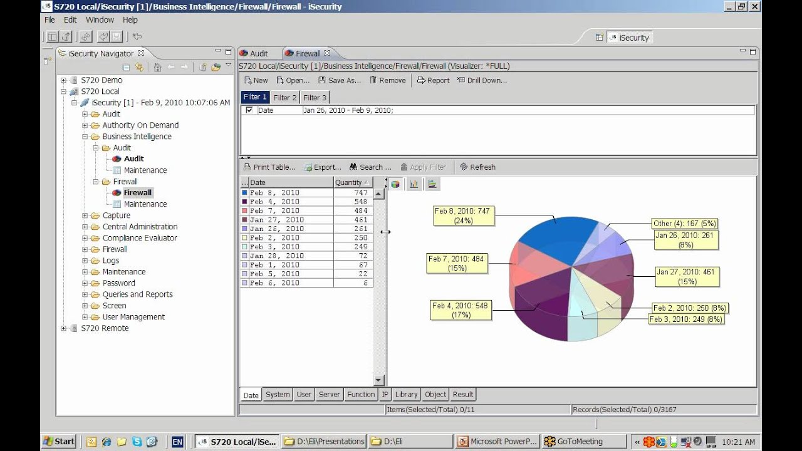The width and height of the screenshot is (802, 451).
Task: Toggle the Date filter checkbox
Action: click(249, 110)
